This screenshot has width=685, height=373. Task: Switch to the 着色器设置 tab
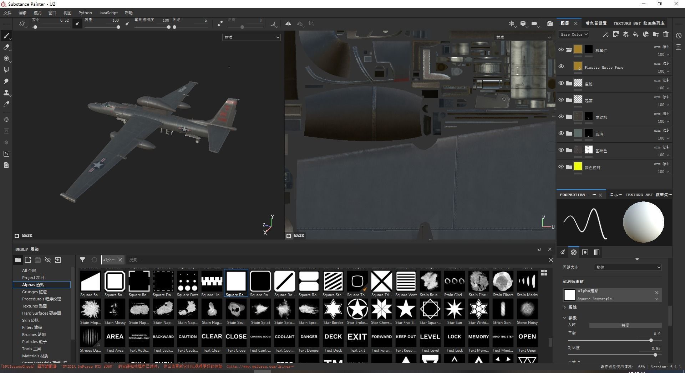pyautogui.click(x=597, y=23)
